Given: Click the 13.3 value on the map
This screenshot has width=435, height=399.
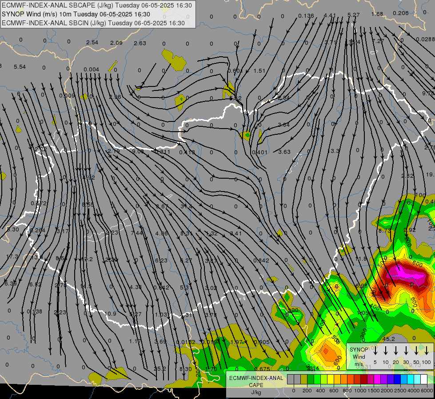Looking at the screenshot, I should click(x=333, y=151).
